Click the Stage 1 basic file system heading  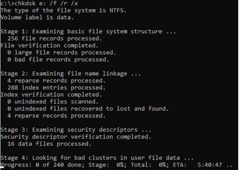pyautogui.click(x=88, y=32)
